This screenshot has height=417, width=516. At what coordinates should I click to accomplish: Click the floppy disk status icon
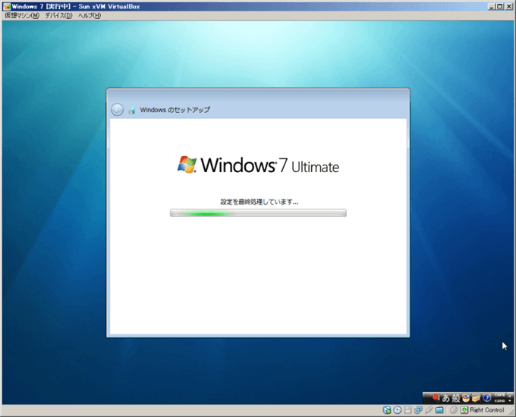408,410
